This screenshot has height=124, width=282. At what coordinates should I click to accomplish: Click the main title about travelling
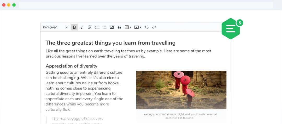click(x=110, y=43)
